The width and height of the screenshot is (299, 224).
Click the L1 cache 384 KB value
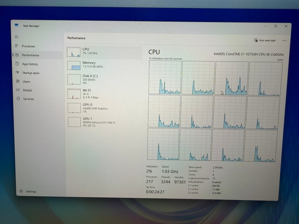click(x=216, y=186)
